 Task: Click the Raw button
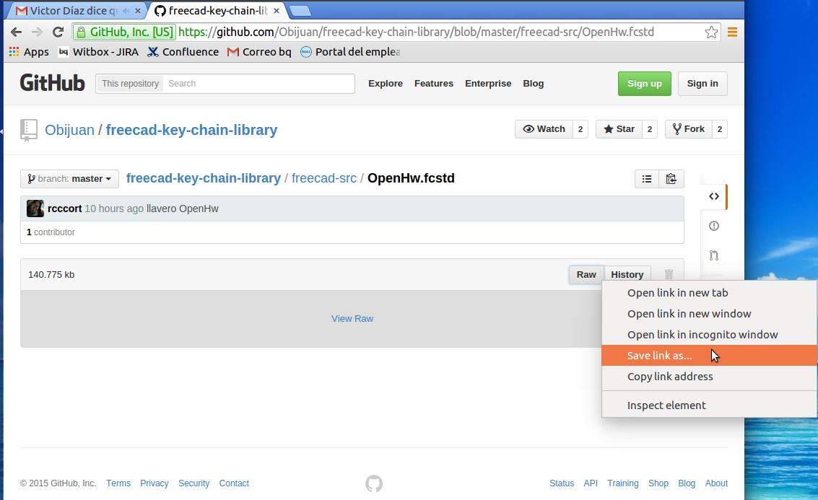(x=586, y=275)
